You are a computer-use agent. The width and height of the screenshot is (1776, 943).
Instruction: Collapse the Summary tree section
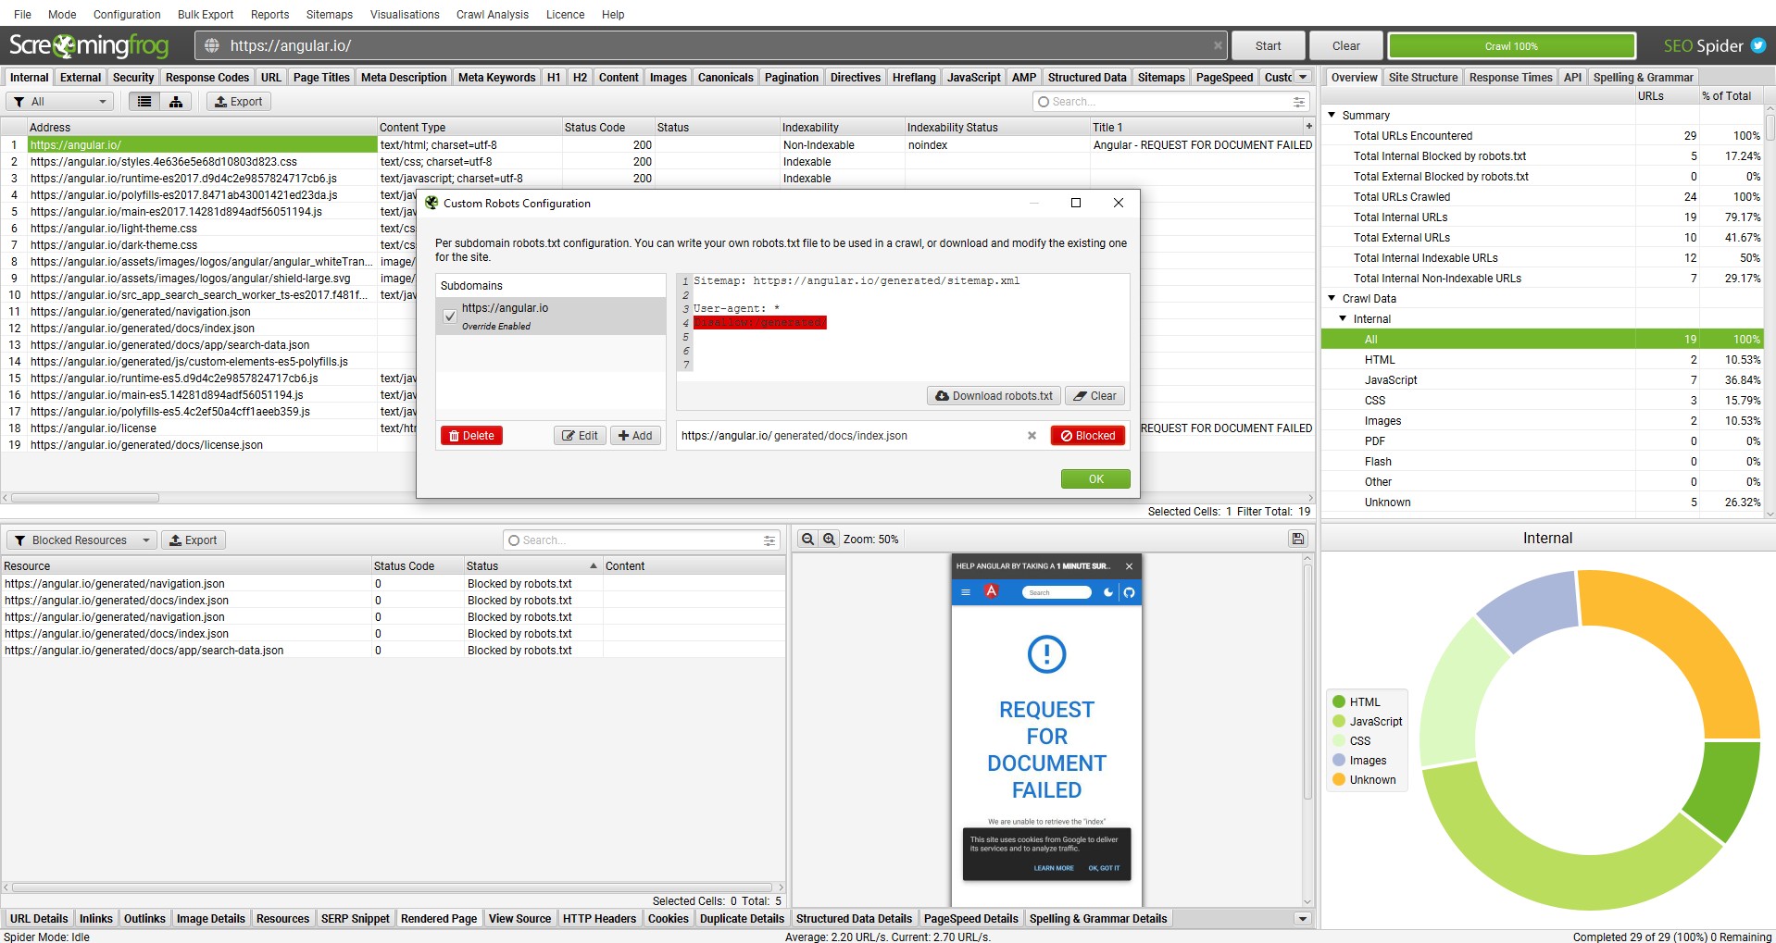[x=1332, y=116]
